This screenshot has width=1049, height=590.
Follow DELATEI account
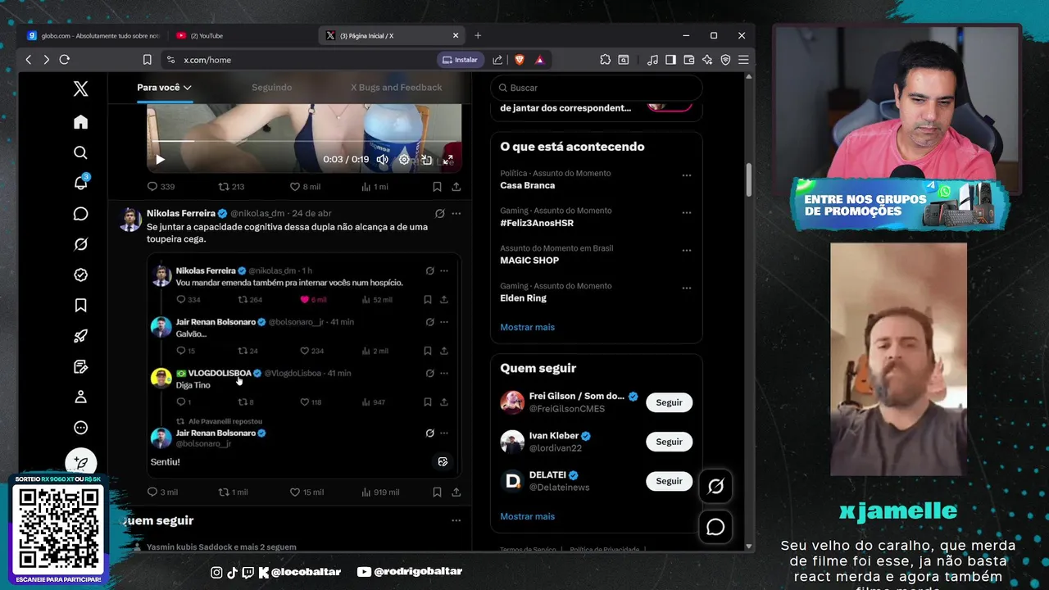[x=669, y=481]
